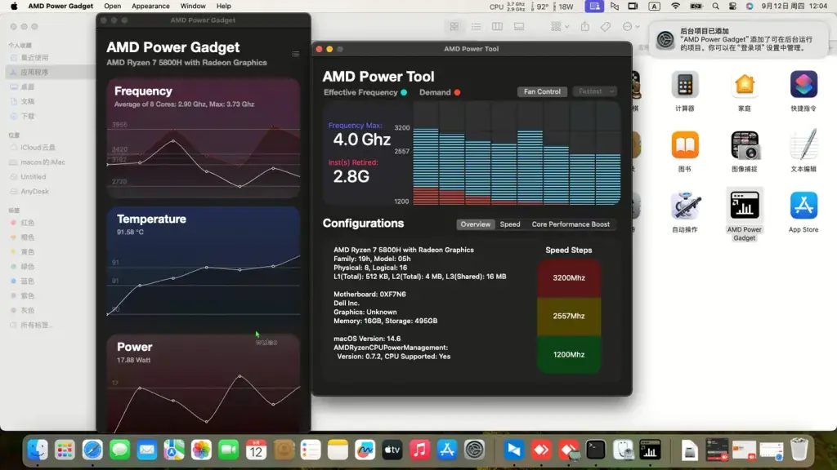Switch to the Speed tab in Configurations
The image size is (837, 470).
[510, 224]
